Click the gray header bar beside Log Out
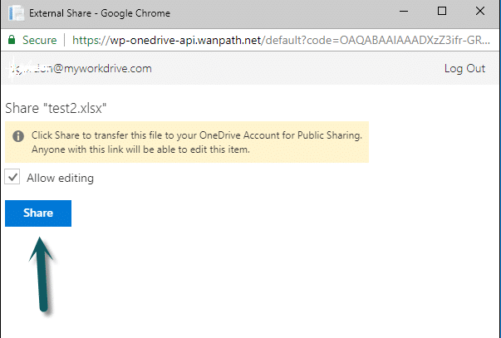Image resolution: width=501 pixels, height=338 pixels. [x=291, y=68]
